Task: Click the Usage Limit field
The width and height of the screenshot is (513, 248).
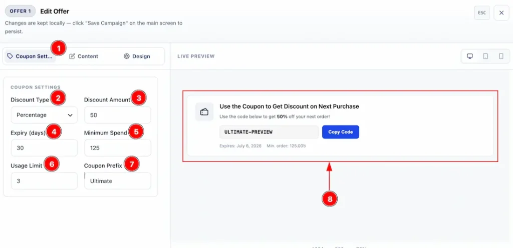Action: point(44,181)
